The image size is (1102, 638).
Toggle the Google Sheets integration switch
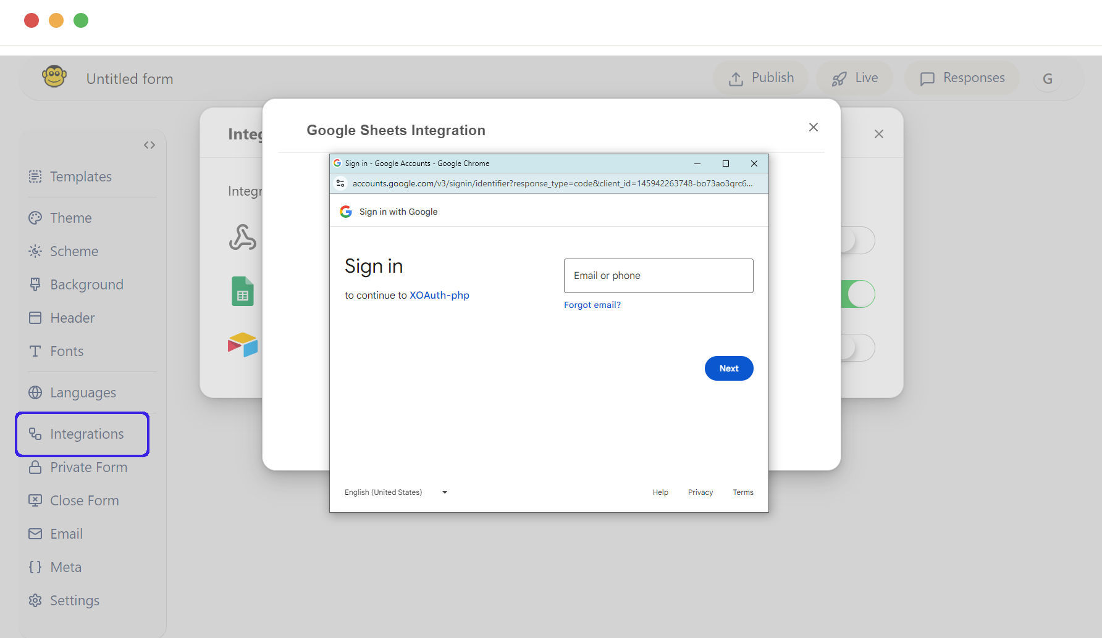point(857,294)
